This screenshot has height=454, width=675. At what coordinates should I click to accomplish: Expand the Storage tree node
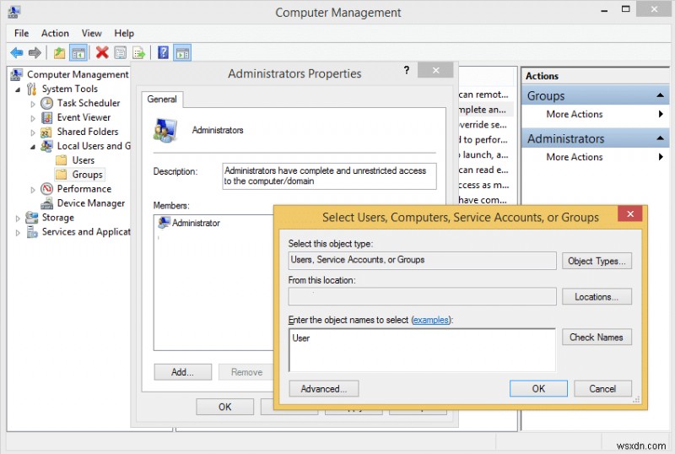[18, 218]
